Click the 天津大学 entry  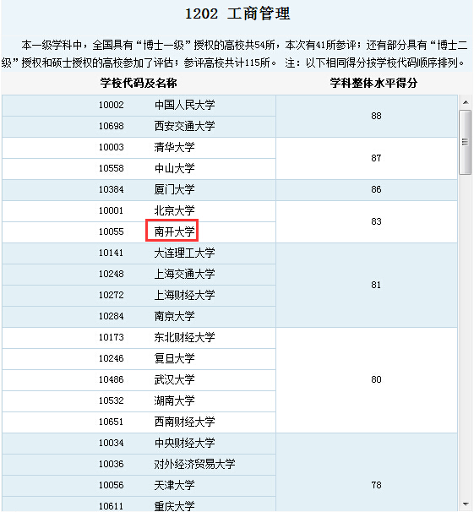(174, 485)
